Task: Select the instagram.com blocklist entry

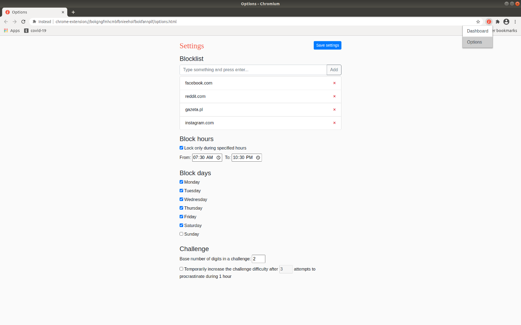Action: point(260,123)
